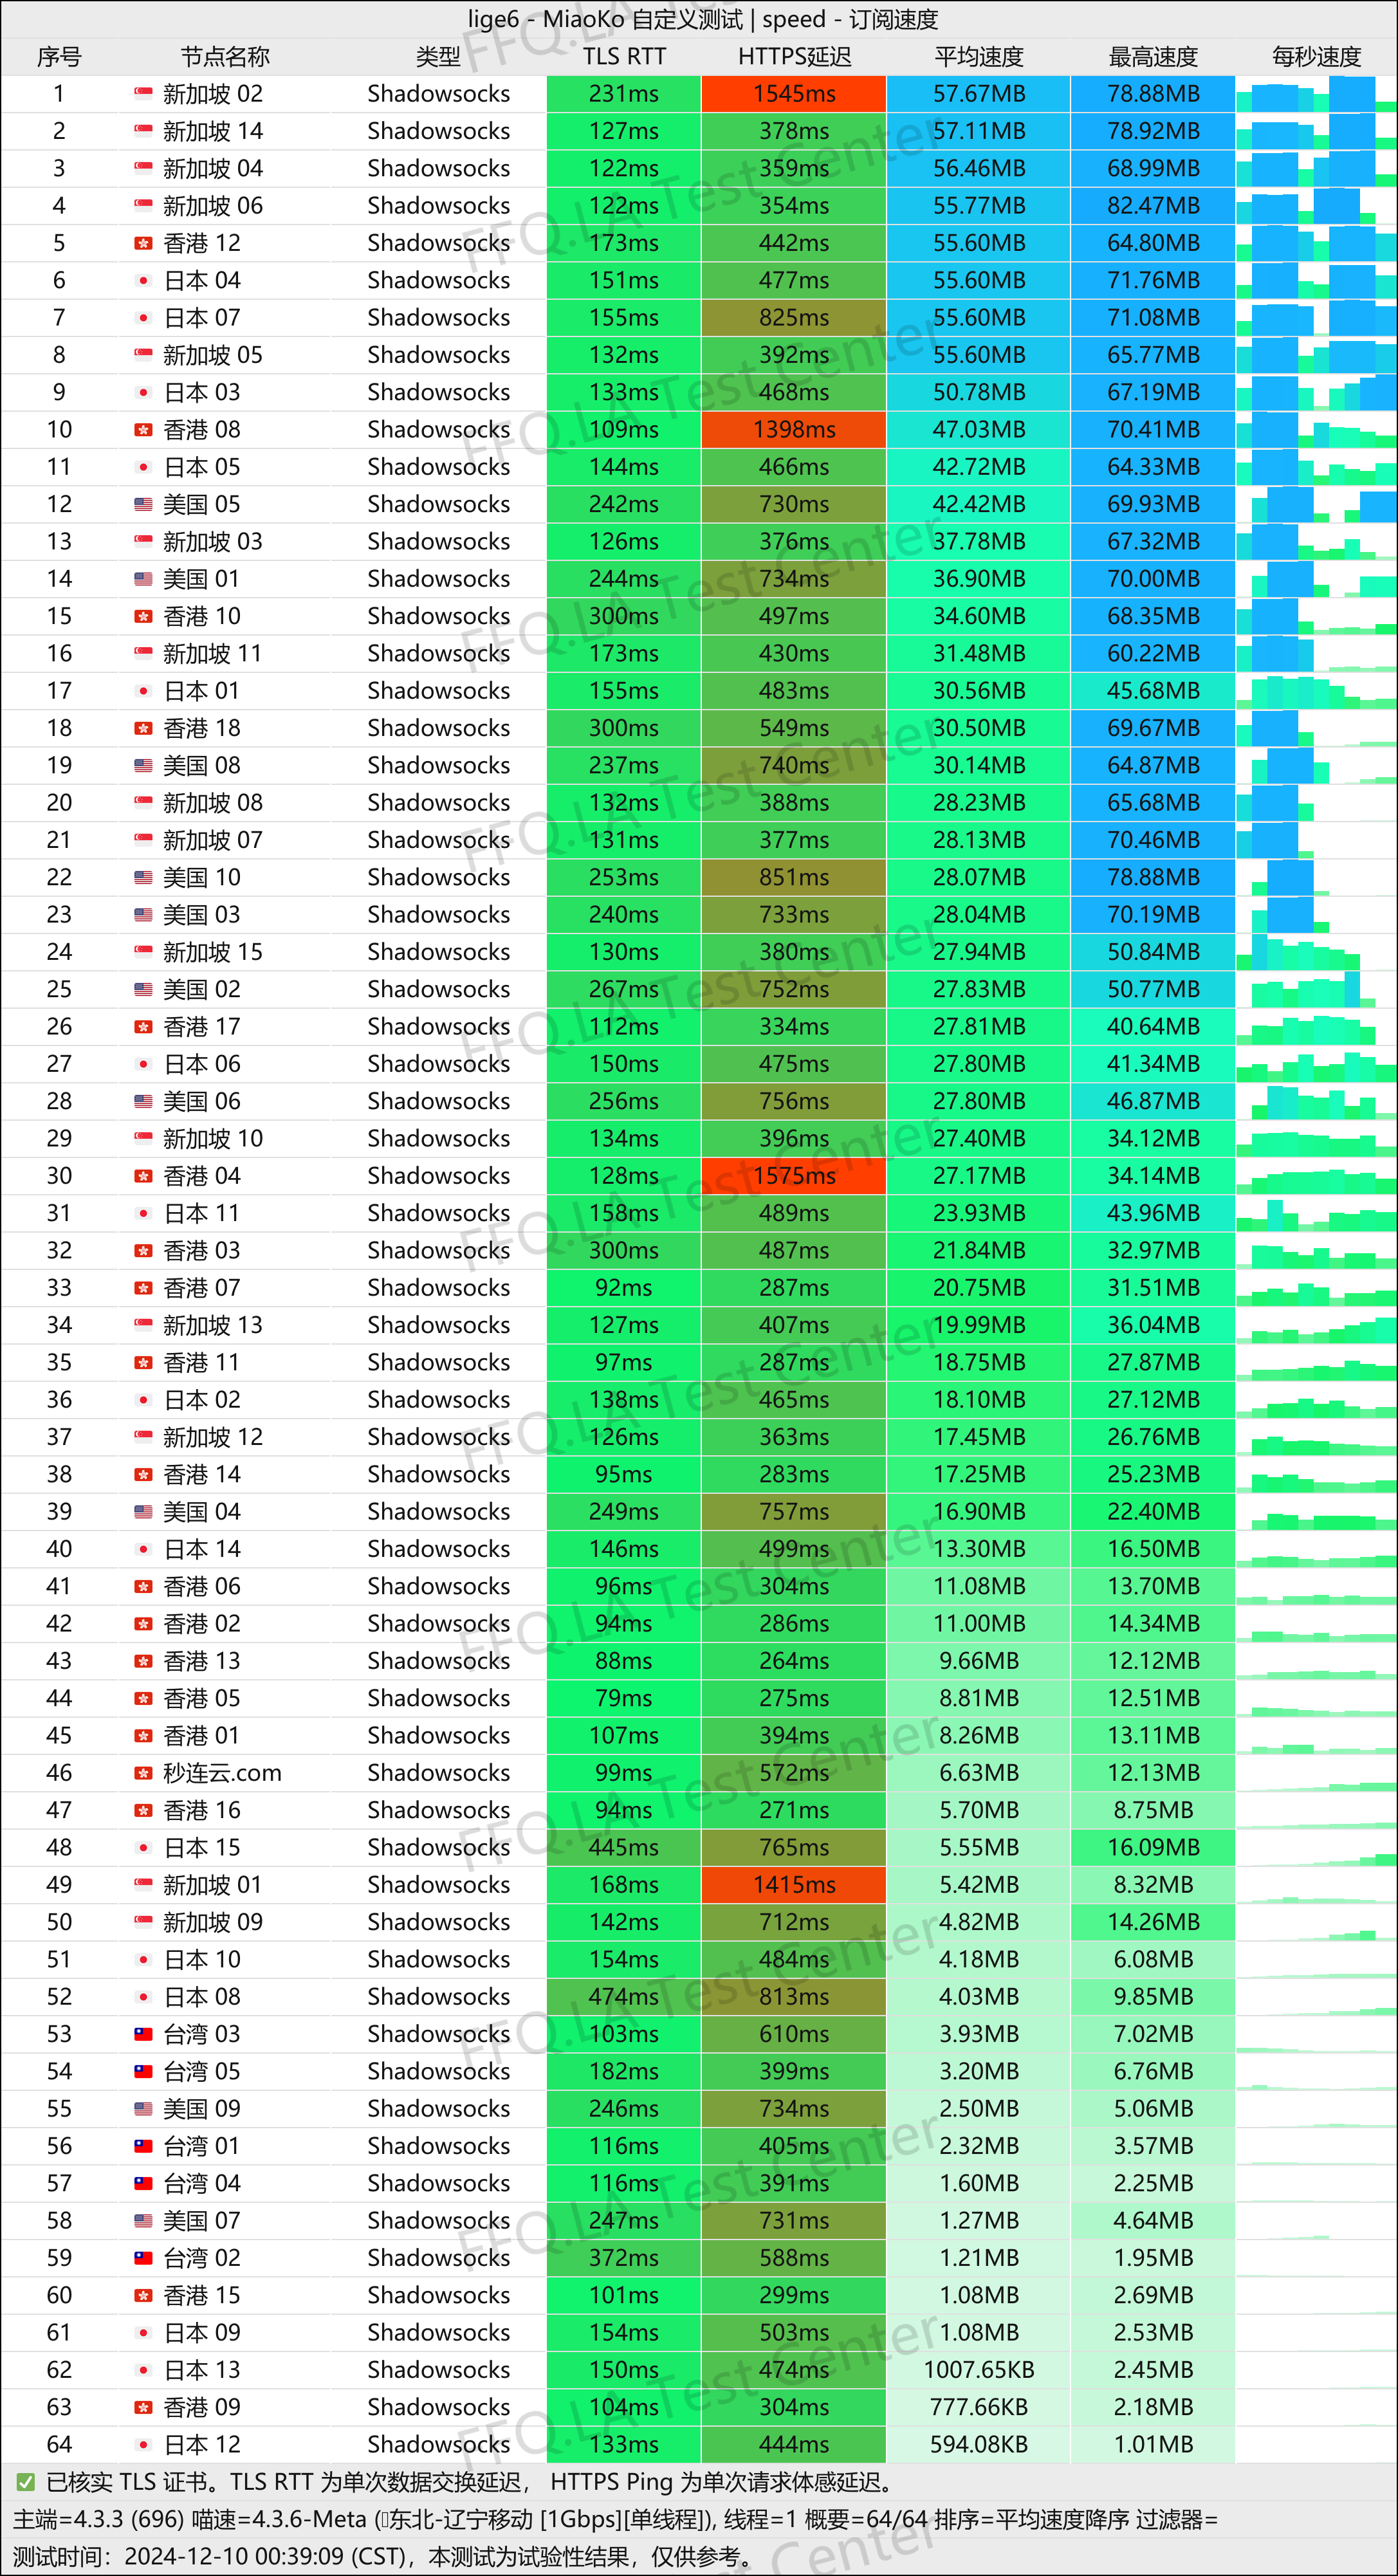Click the Hong Kong flag beside 香港 09
1398x2576 pixels.
click(143, 2407)
